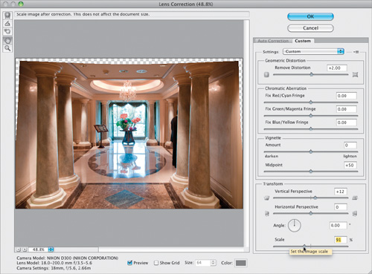Switch to the Auto Correction tab
Screen dimensions: 372x274
tap(273, 41)
